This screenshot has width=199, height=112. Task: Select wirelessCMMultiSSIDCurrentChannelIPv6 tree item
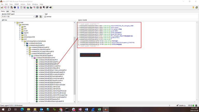click(x=51, y=79)
